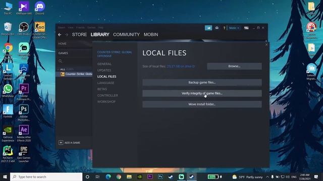Open Adobe Premiere Pro desktop shortcut

coord(24,92)
